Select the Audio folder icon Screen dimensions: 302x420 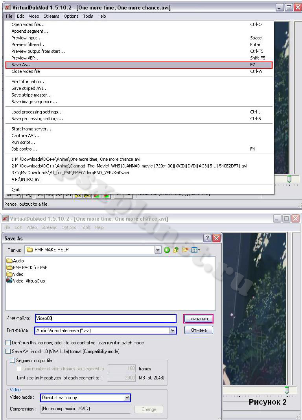(9, 260)
